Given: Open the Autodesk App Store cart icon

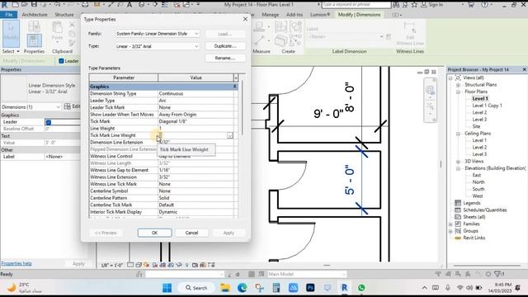Looking at the screenshot, I should pos(471,5).
